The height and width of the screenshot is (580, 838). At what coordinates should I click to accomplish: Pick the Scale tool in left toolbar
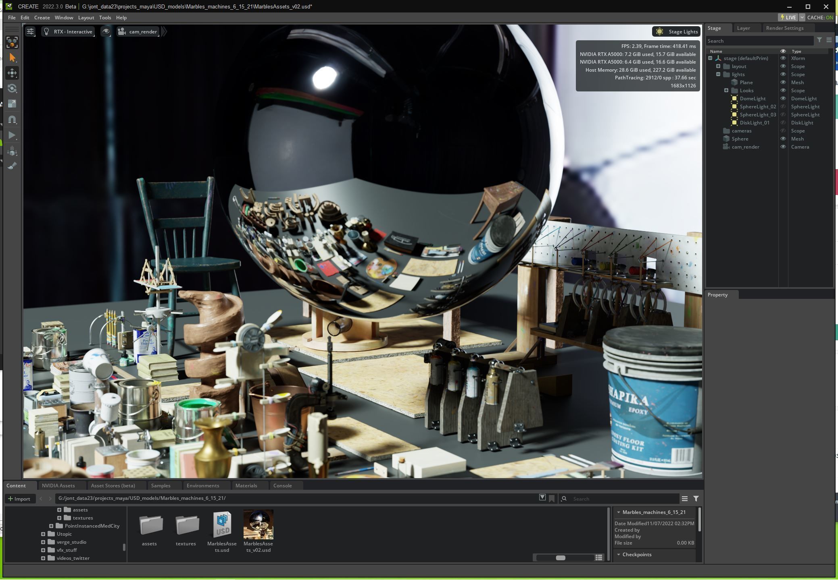pos(12,104)
